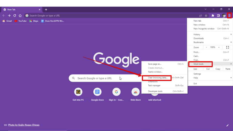
Task: Click the Add shortcut tile
Action: click(154, 100)
